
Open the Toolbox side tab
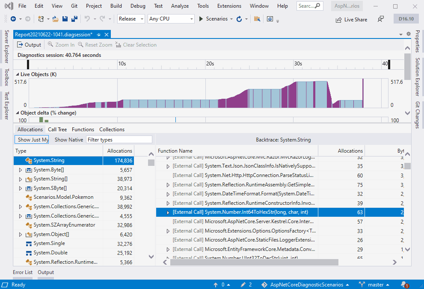coord(7,77)
